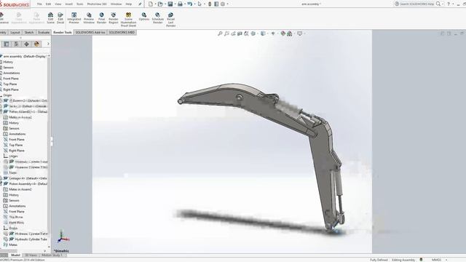Click the Zoom to Area icon

[x=226, y=33]
